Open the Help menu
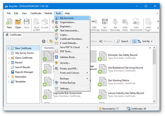 [x=67, y=13]
